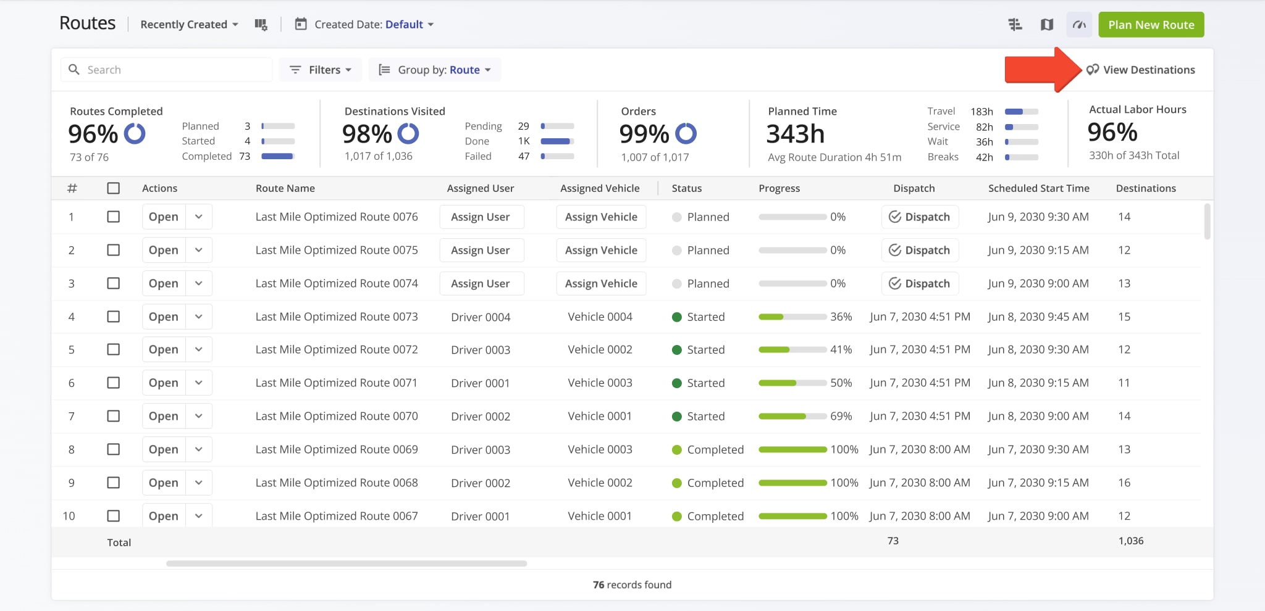Select the dashboard gauge view icon

pos(1078,24)
